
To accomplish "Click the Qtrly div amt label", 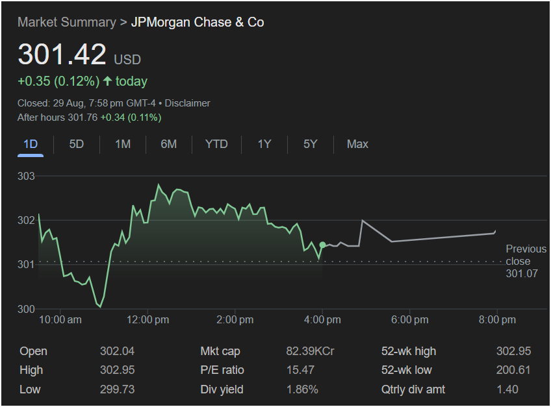I will [413, 389].
